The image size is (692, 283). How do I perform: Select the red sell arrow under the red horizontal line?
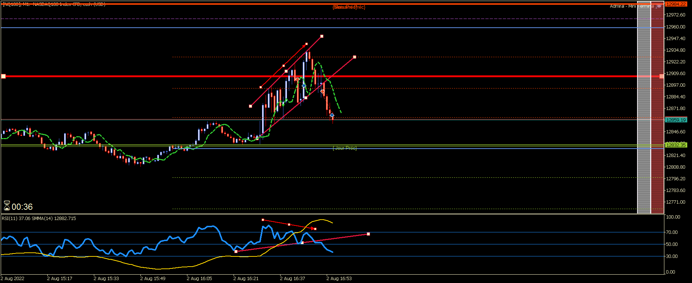[x=297, y=79]
